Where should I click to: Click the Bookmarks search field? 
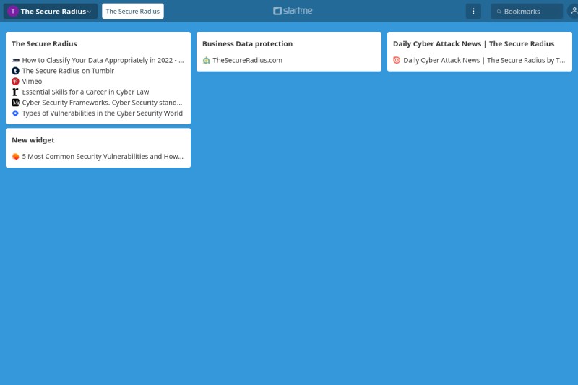point(527,12)
